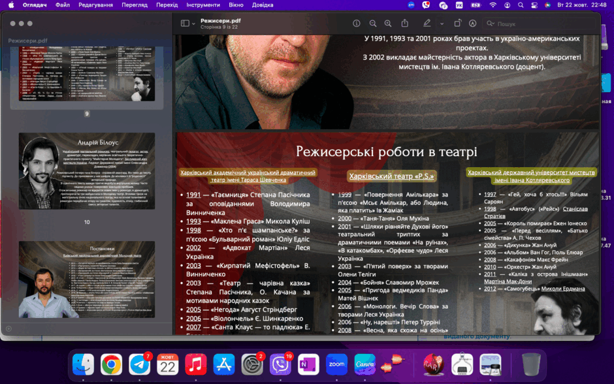Image resolution: width=614 pixels, height=384 pixels.
Task: Open Preview app icon in Dock
Action: [491, 364]
